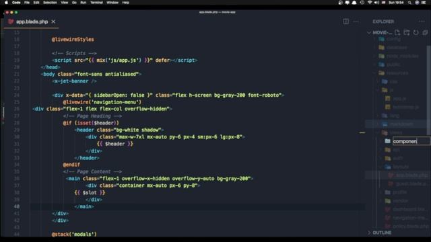431x242 pixels.
Task: Expand the database folder
Action: pyautogui.click(x=393, y=48)
